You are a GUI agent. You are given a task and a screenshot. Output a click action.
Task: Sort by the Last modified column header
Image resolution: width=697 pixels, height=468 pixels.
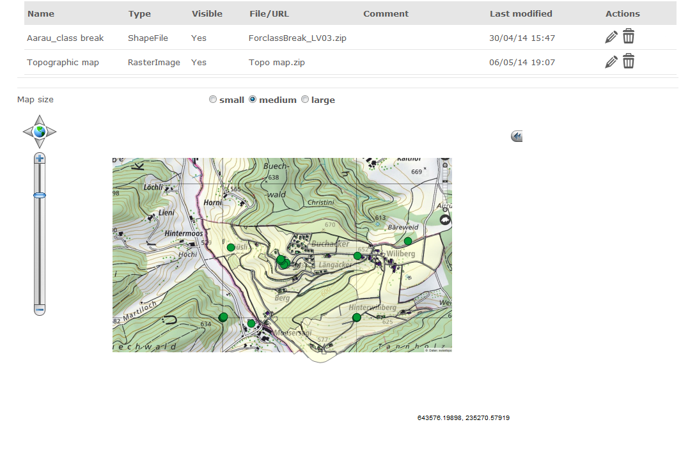(x=521, y=13)
